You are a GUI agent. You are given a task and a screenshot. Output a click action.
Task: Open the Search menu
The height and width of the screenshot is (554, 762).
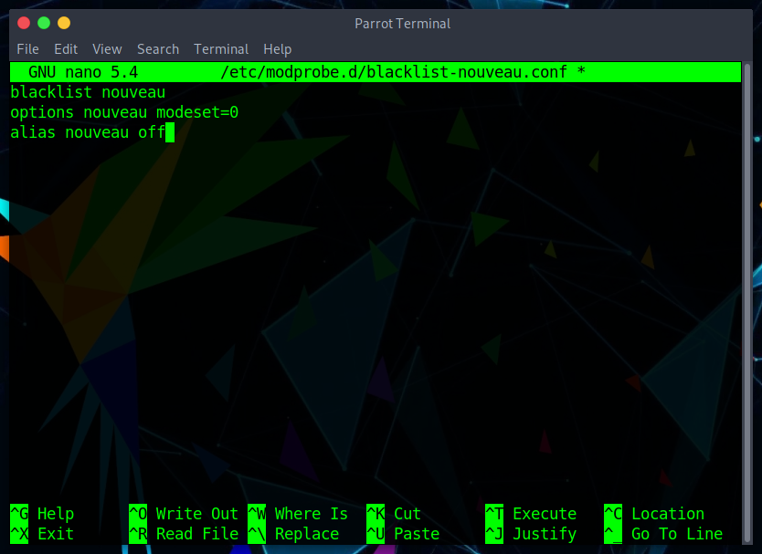pos(158,49)
